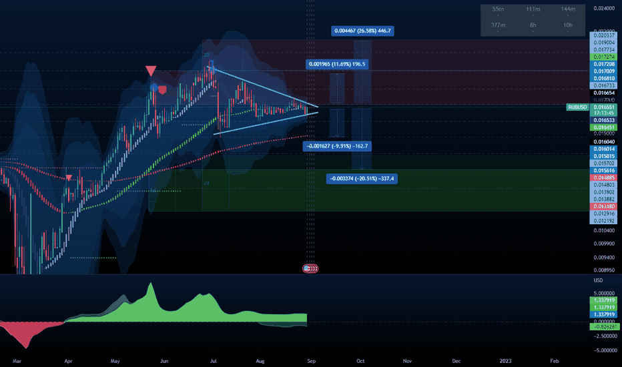Click the 0.010400 price axis tick
The height and width of the screenshot is (367, 622).
tap(604, 230)
